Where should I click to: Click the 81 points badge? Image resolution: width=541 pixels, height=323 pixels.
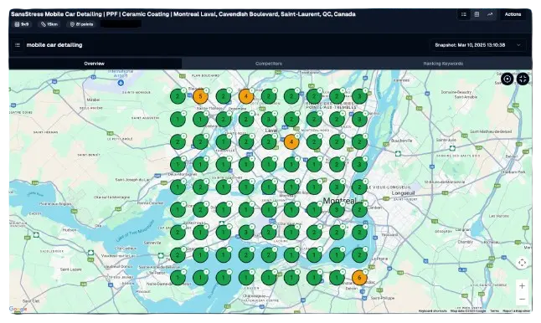[82, 24]
